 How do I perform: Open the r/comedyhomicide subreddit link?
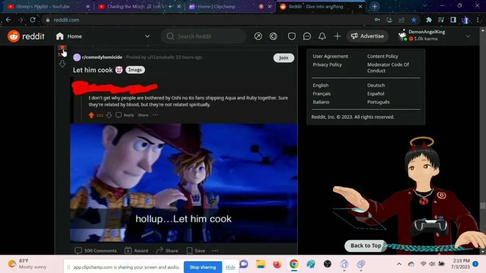point(102,57)
